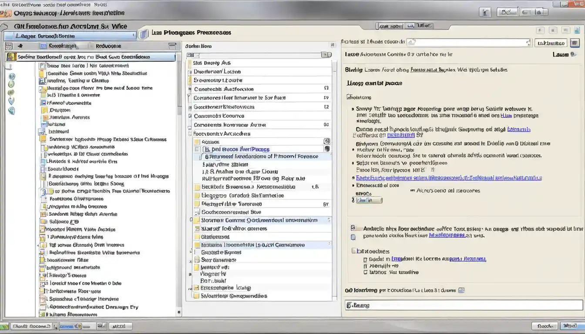
Task: Select the middle list row showing '59'
Action: pyautogui.click(x=259, y=98)
